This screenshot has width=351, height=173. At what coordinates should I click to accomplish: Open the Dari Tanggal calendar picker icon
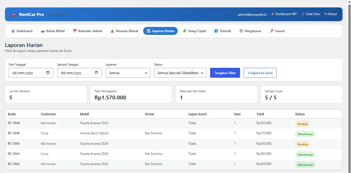48,73
